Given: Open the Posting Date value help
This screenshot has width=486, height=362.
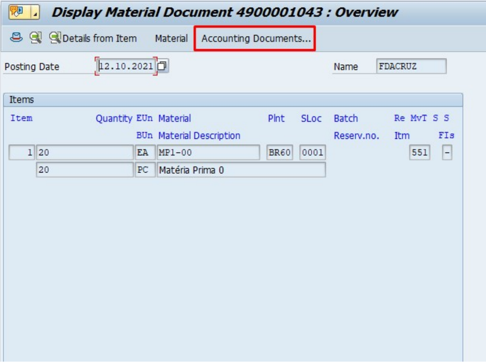Looking at the screenshot, I should (x=161, y=66).
